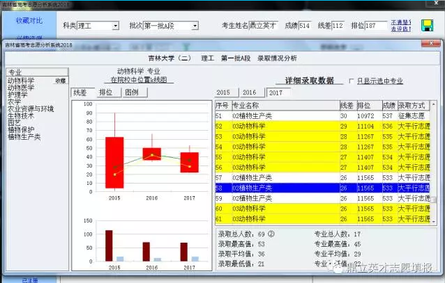Viewport: 445px width, 283px height.
Task: Click the 录取方式 column header
Action: (x=414, y=106)
